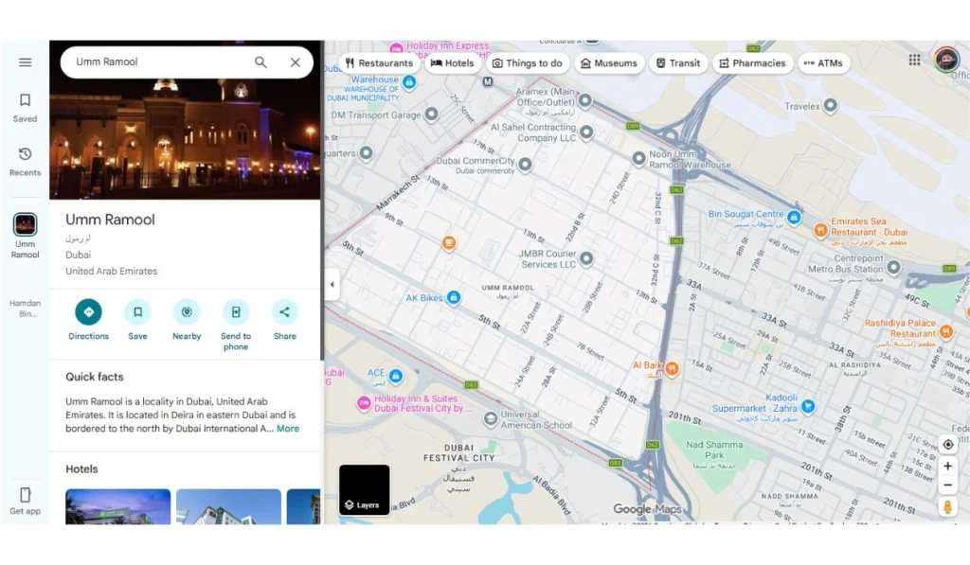Zoom out with the minus button
970x565 pixels.
coord(947,486)
